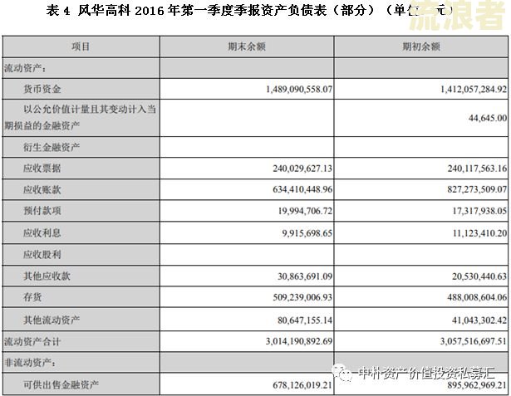Image resolution: width=511 pixels, height=396 pixels.
Task: Click the 项目 column header
Action: [x=81, y=46]
